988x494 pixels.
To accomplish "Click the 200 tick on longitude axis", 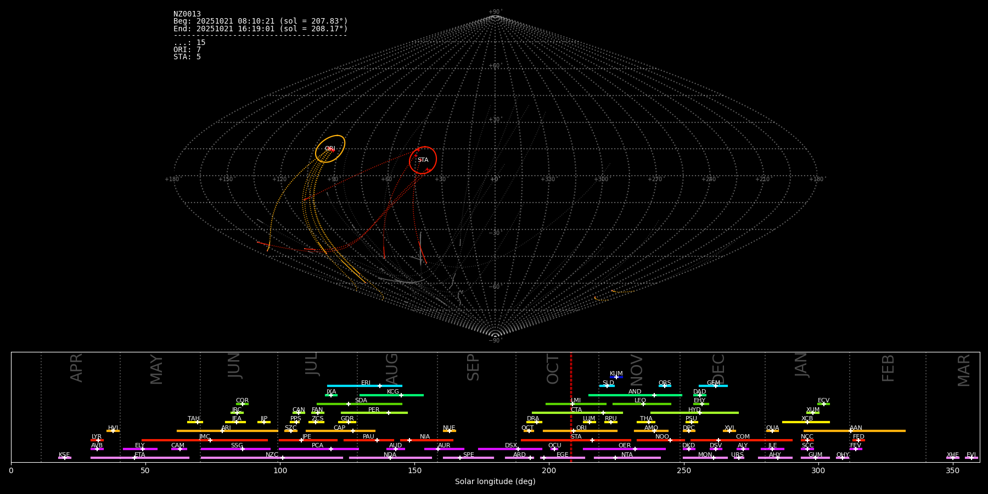I will pos(549,471).
